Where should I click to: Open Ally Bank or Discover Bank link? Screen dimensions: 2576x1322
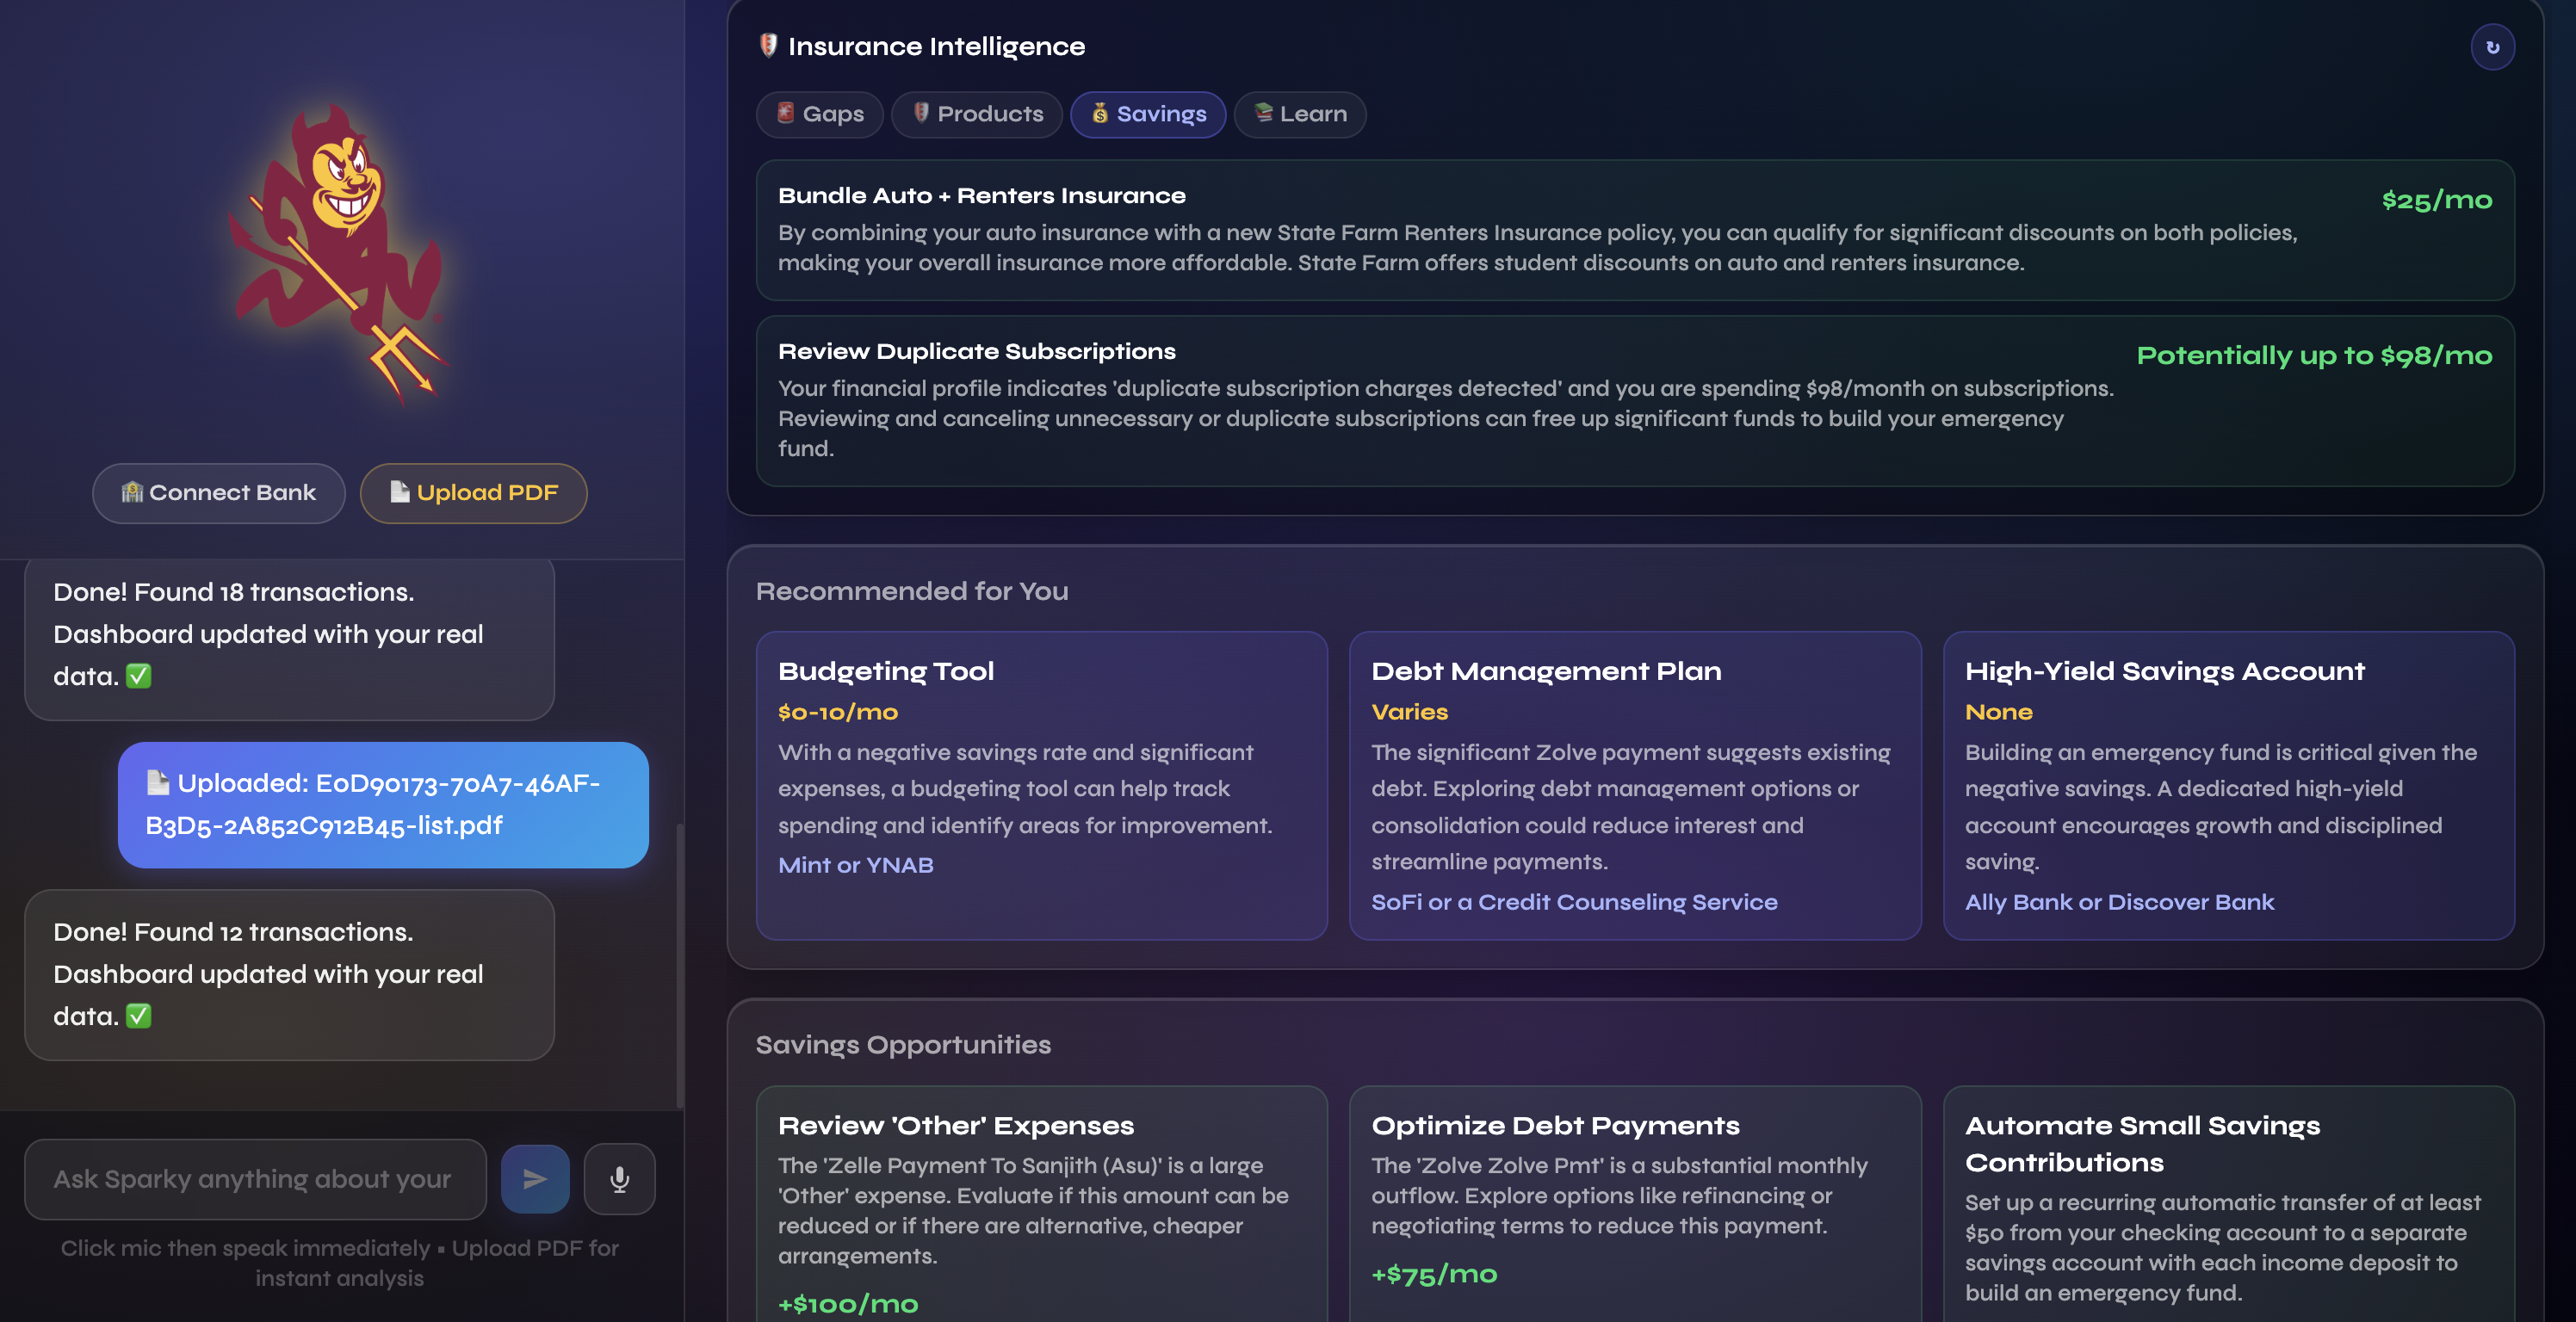(x=2118, y=902)
